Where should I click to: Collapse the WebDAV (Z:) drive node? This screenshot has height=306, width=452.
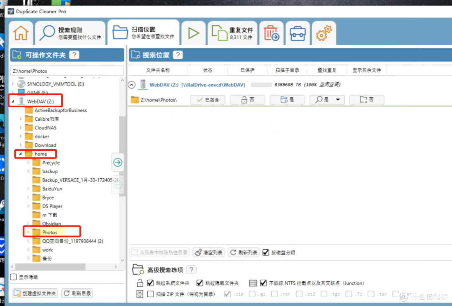point(13,101)
